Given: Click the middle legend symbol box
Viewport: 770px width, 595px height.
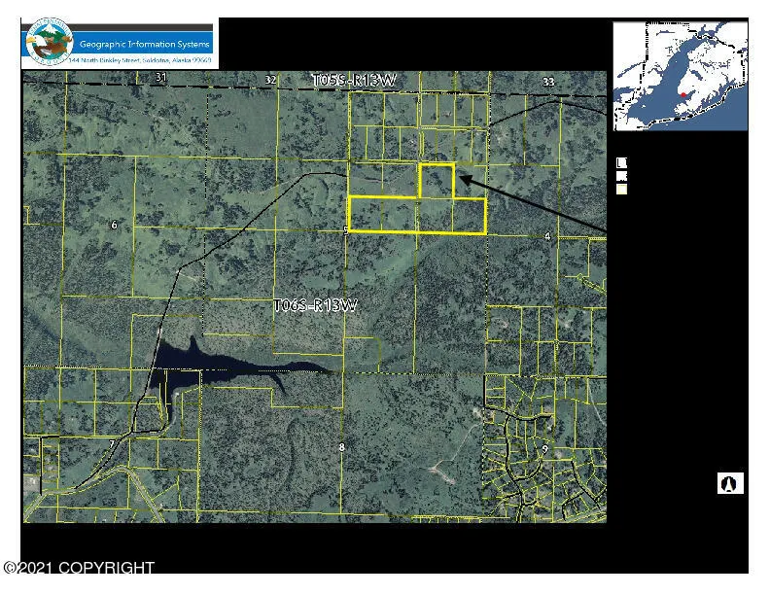Looking at the screenshot, I should click(x=621, y=177).
